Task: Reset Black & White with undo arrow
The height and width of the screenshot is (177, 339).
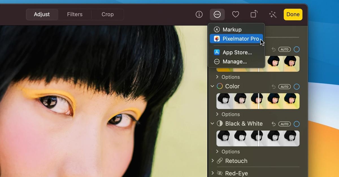Action: point(273,124)
